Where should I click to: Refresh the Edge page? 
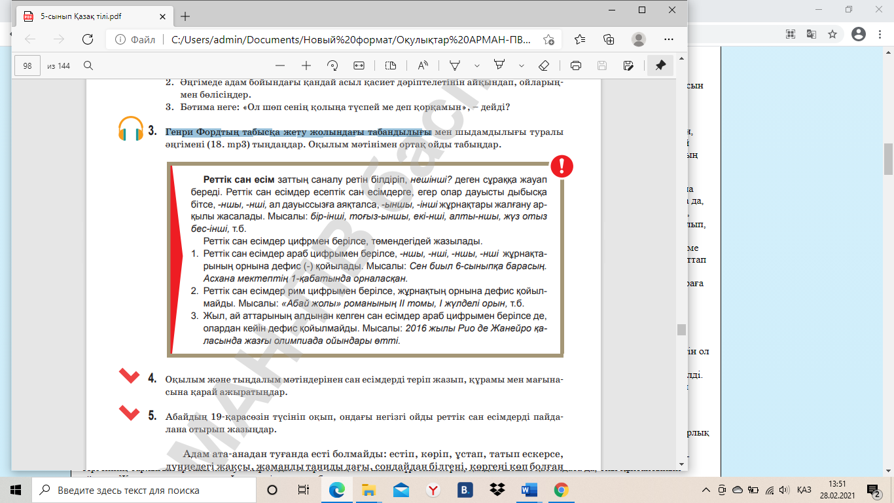click(x=87, y=39)
